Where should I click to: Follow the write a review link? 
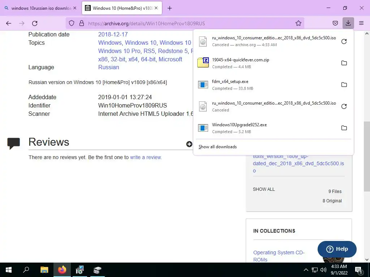tap(146, 157)
